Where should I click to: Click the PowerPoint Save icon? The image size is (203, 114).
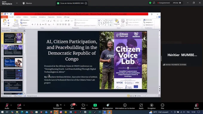coord(5,14)
